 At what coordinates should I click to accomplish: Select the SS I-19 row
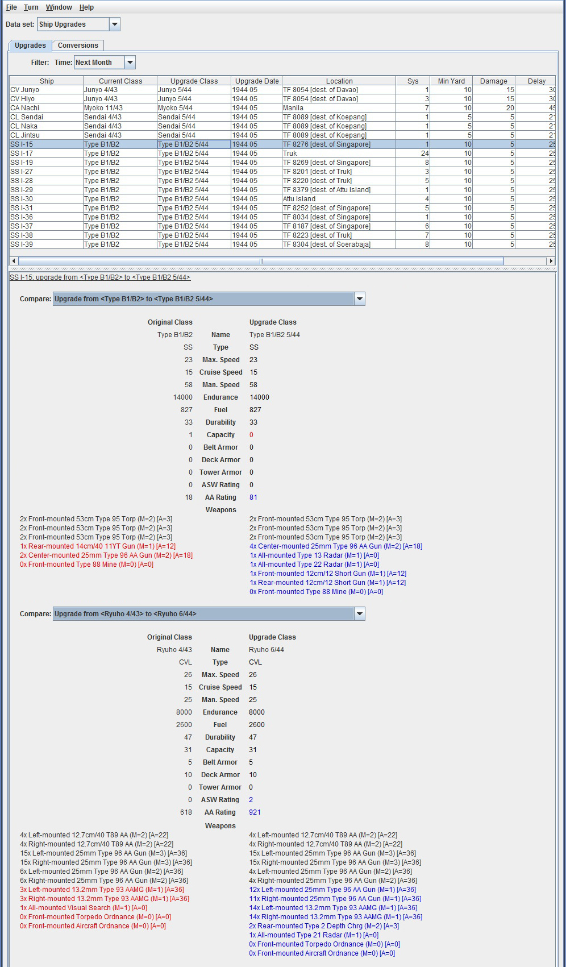282,163
